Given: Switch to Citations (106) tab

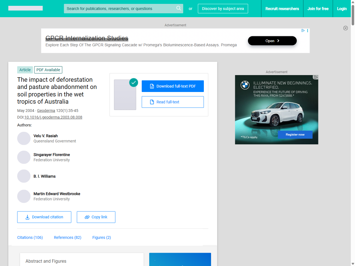Looking at the screenshot, I should coord(30,237).
